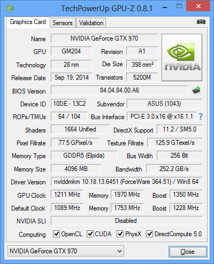Click the NVIDIA SLI field Disabled
Screen dimensions: 214x264
tap(127, 221)
